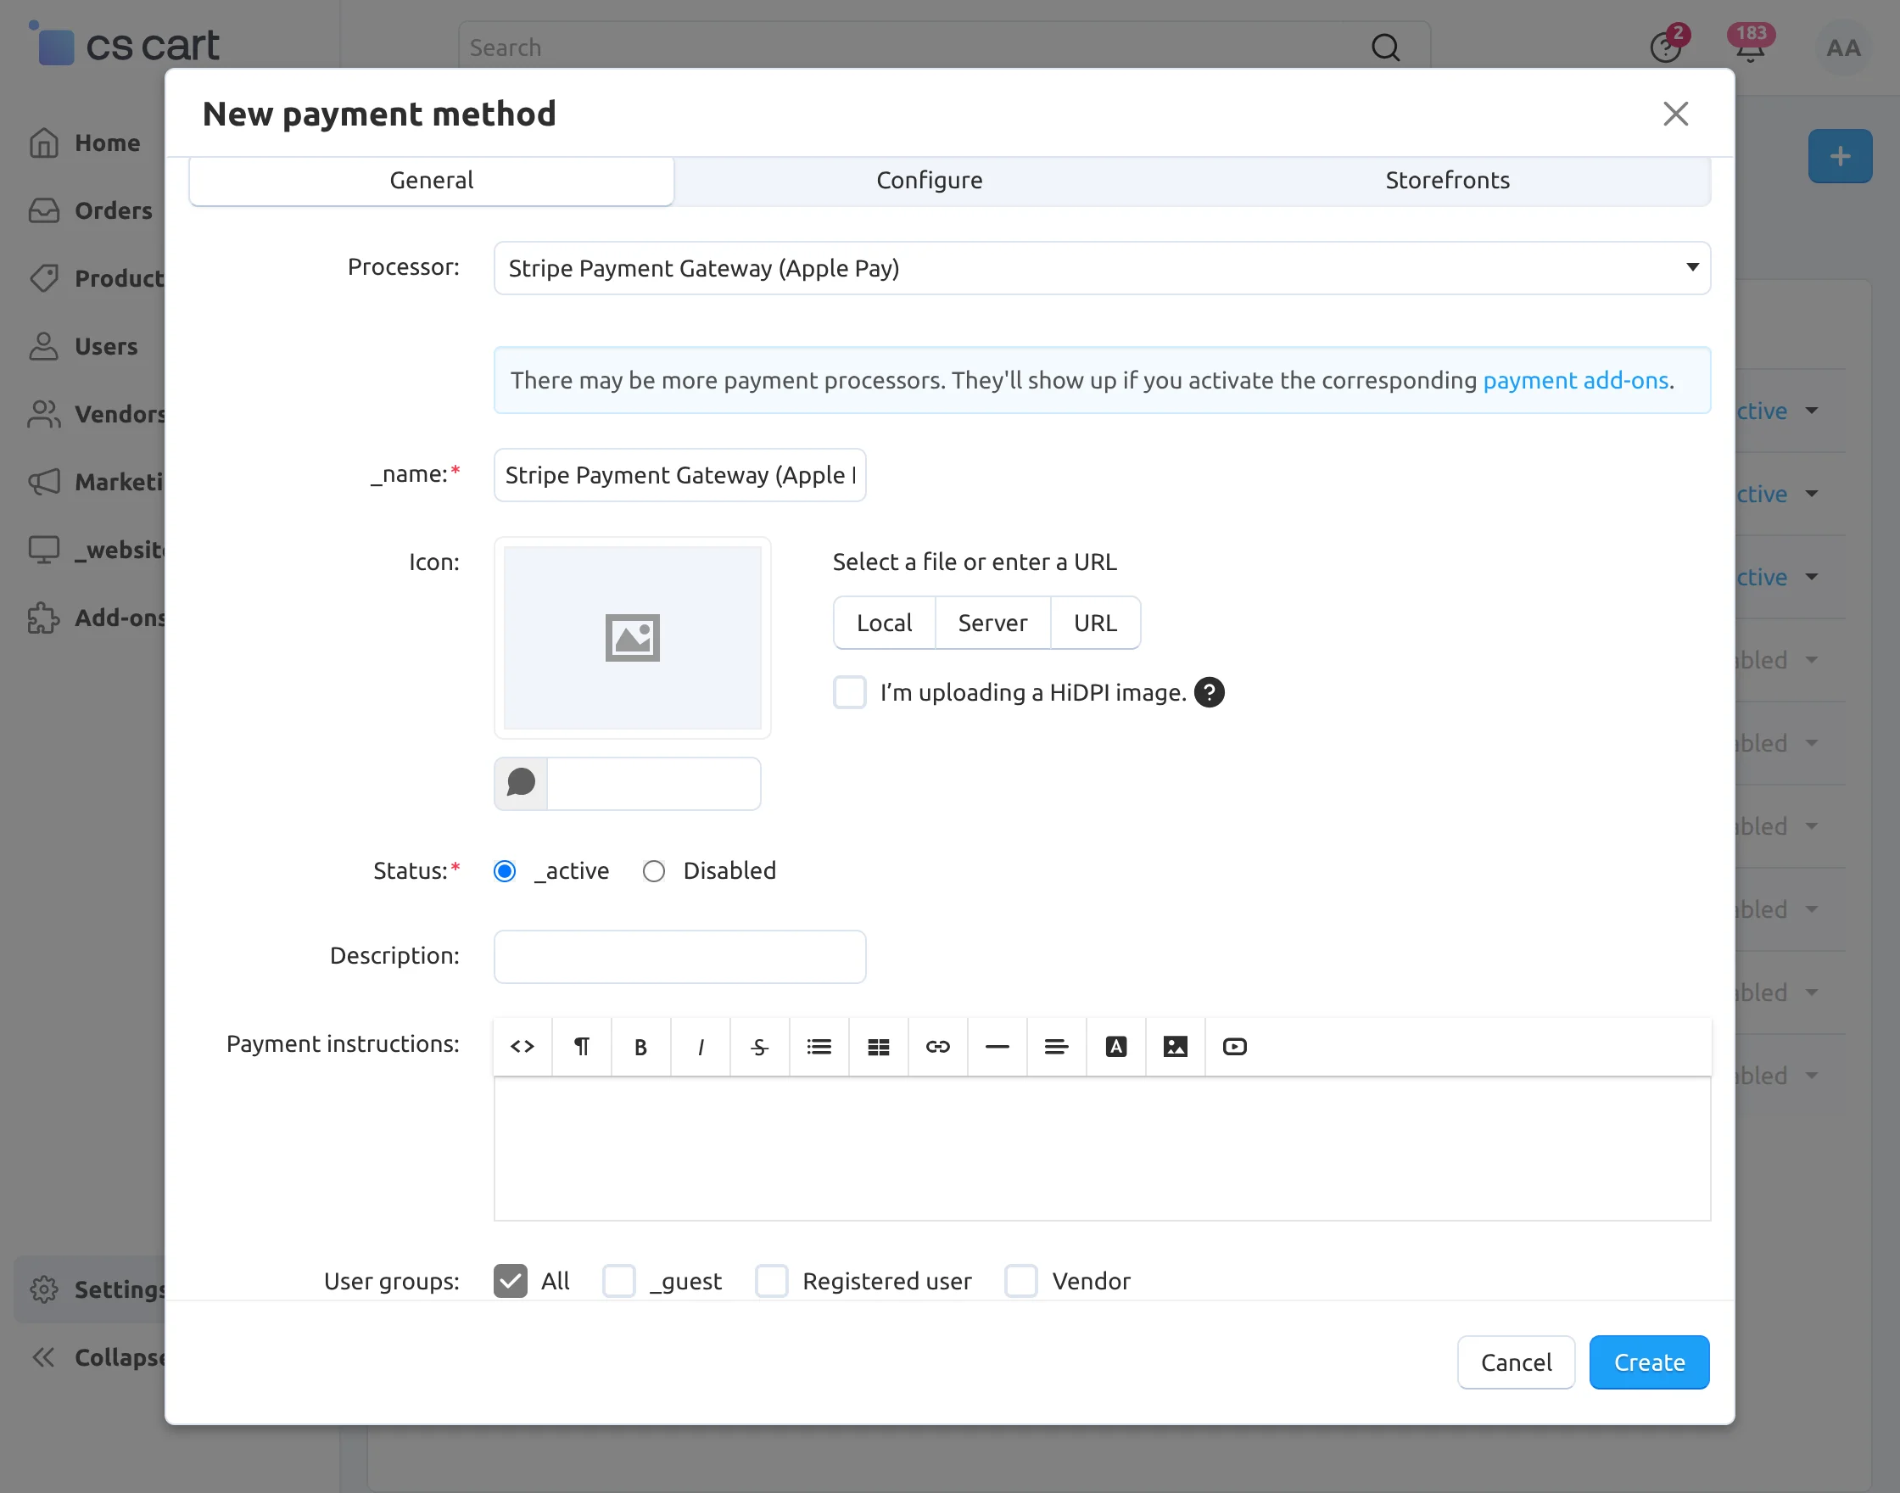1900x1493 pixels.
Task: Go to Home in the sidebar
Action: pos(85,143)
